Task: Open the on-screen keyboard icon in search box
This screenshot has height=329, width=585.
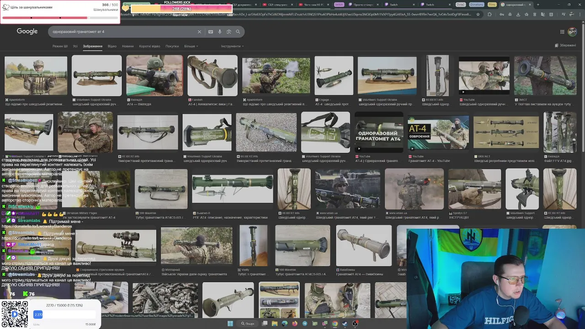Action: click(x=210, y=32)
